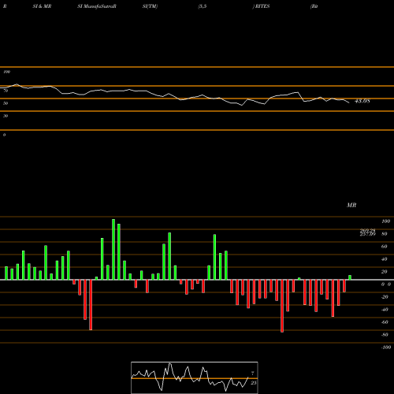The width and height of the screenshot is (394, 394).
Task: Click the value 7 in the mini chart
Action: coord(253,374)
